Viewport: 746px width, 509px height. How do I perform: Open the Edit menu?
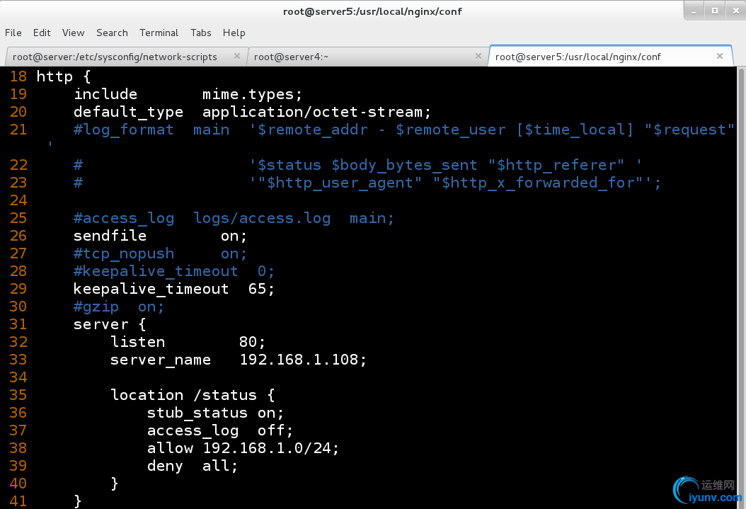pyautogui.click(x=42, y=33)
